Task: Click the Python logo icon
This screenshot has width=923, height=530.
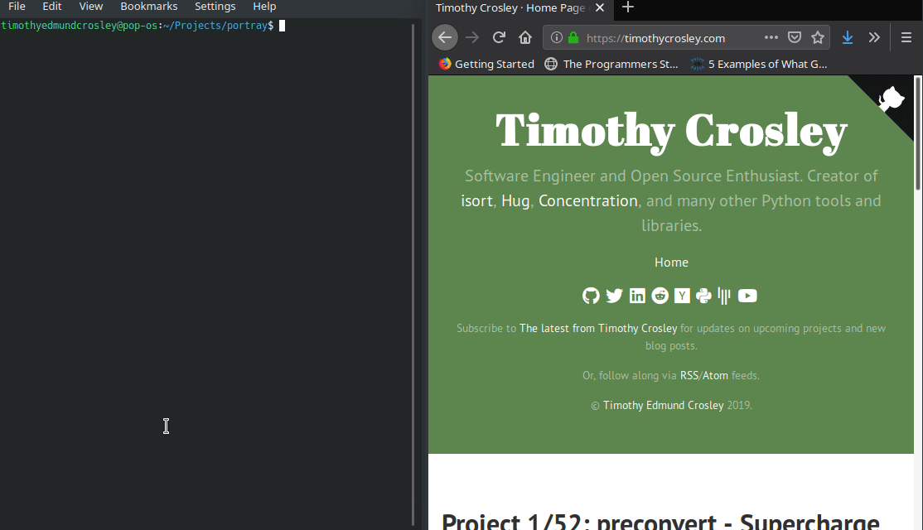Action: 703,296
